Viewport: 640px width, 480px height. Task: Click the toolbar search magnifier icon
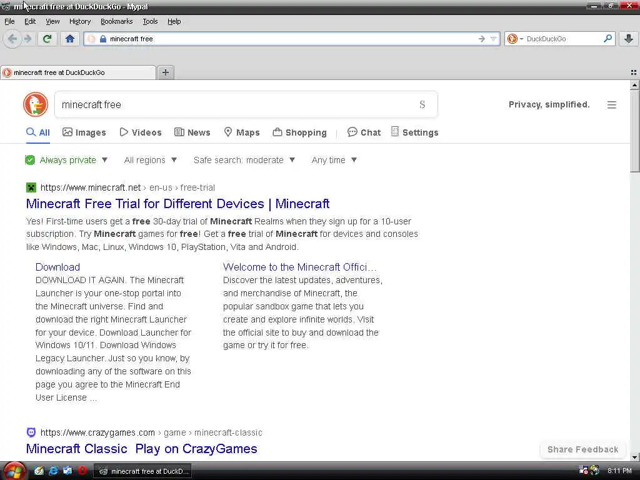[x=607, y=38]
